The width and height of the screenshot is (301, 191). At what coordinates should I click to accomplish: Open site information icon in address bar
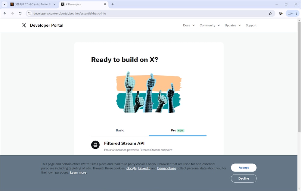pos(29,13)
